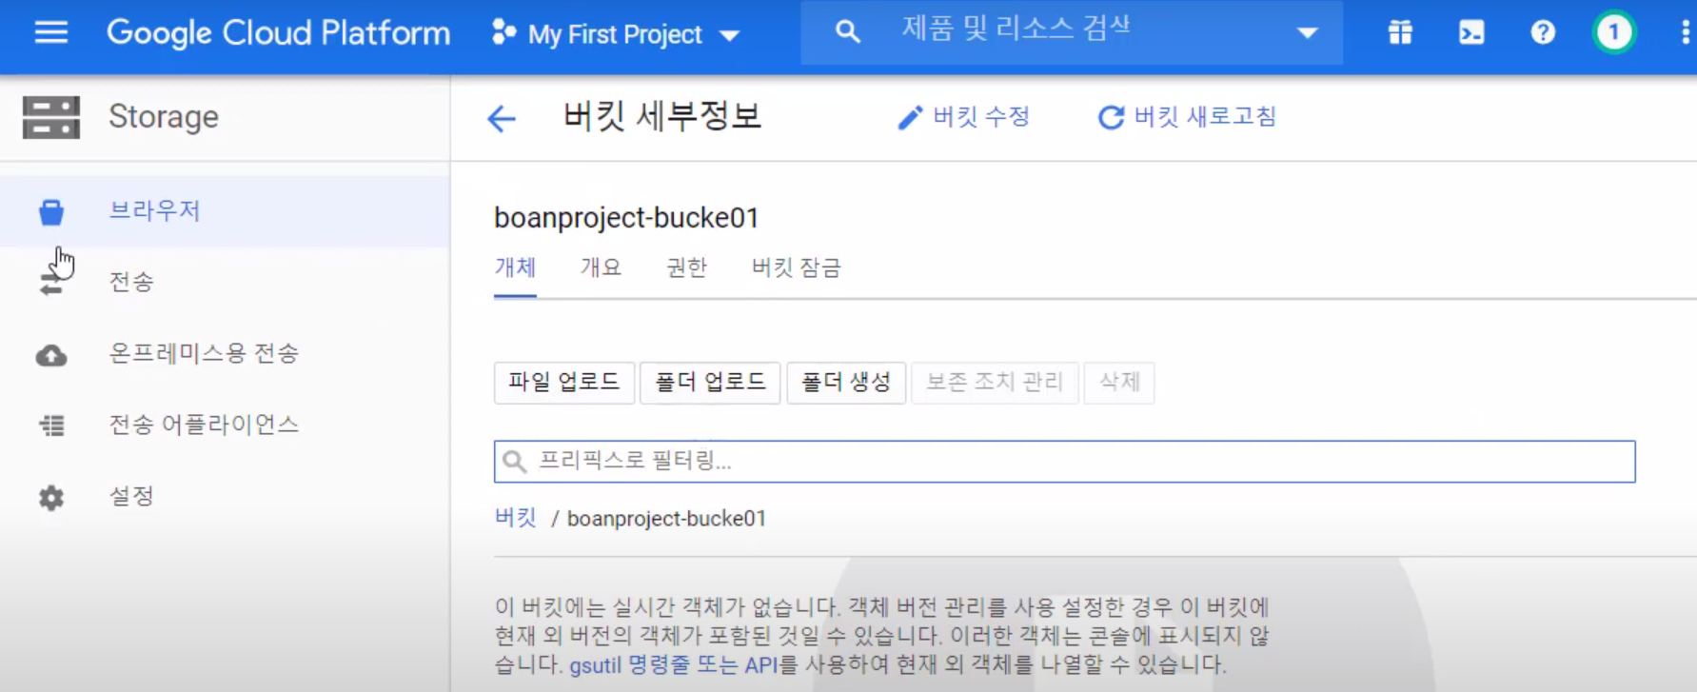Click the cloud upload icon
This screenshot has width=1697, height=692.
pyautogui.click(x=51, y=355)
